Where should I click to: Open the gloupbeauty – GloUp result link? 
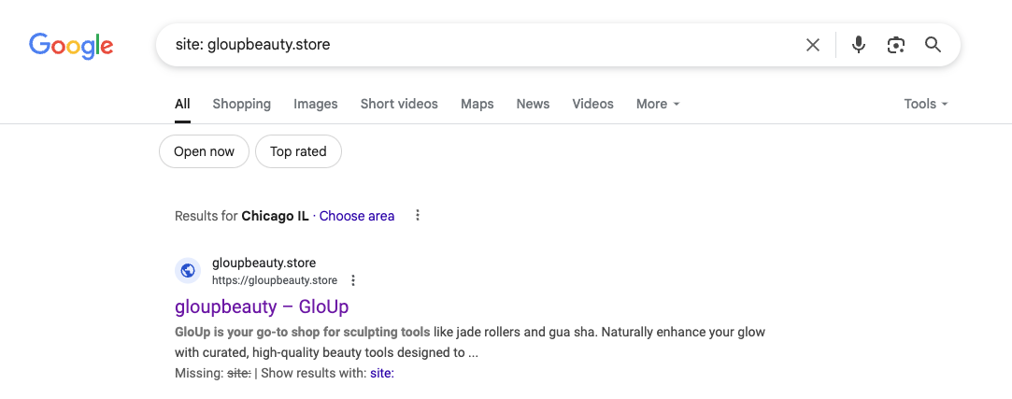point(262,306)
